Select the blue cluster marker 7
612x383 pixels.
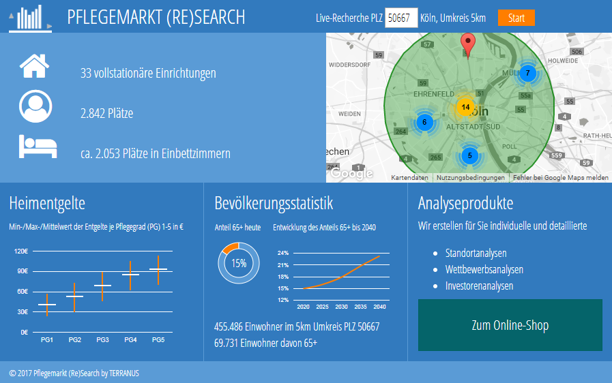click(527, 73)
